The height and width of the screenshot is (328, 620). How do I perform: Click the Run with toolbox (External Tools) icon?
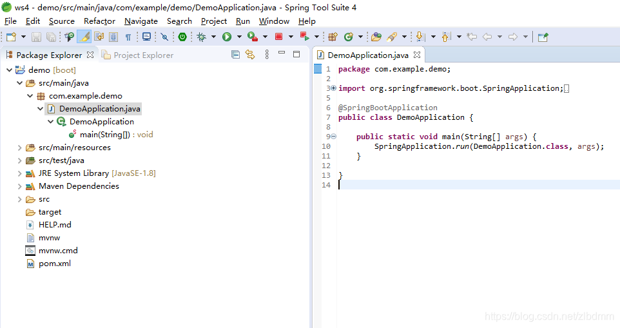[253, 37]
